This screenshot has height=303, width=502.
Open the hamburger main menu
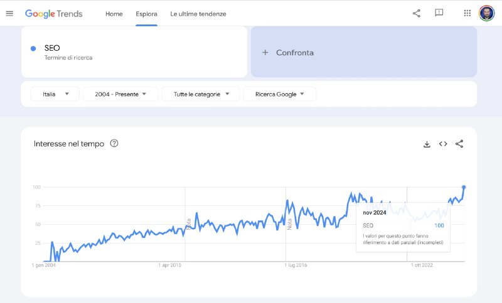tap(9, 13)
